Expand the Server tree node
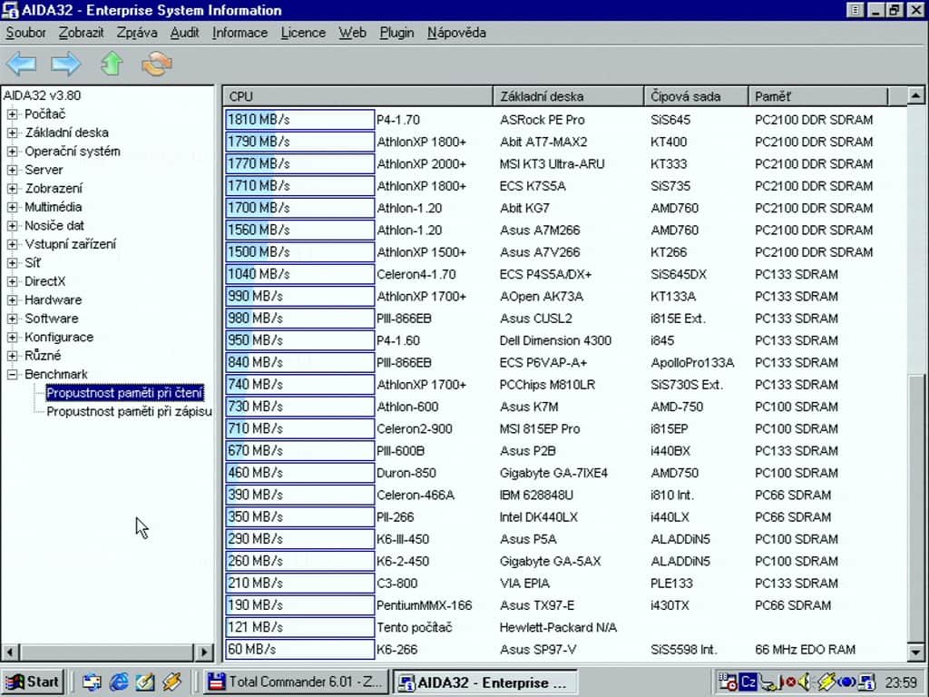The image size is (929, 697). point(12,170)
